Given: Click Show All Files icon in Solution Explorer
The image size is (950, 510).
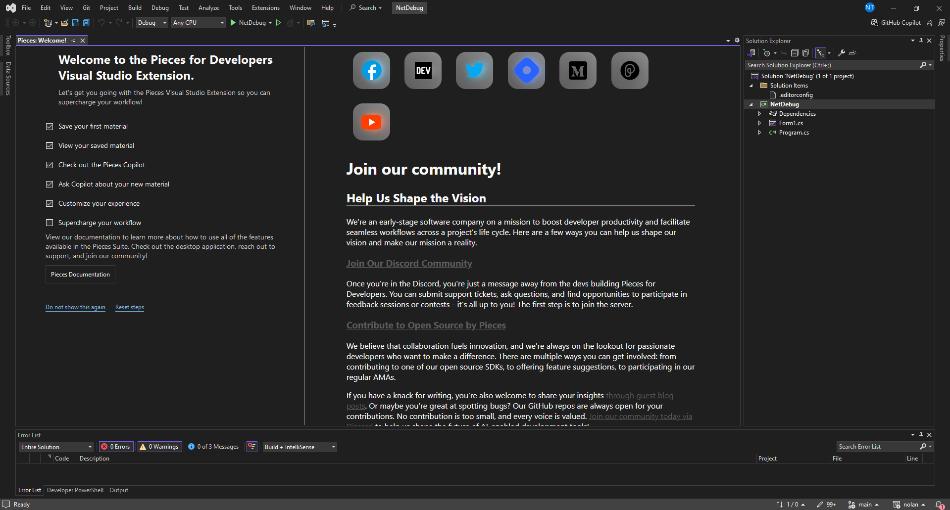Looking at the screenshot, I should tap(805, 53).
